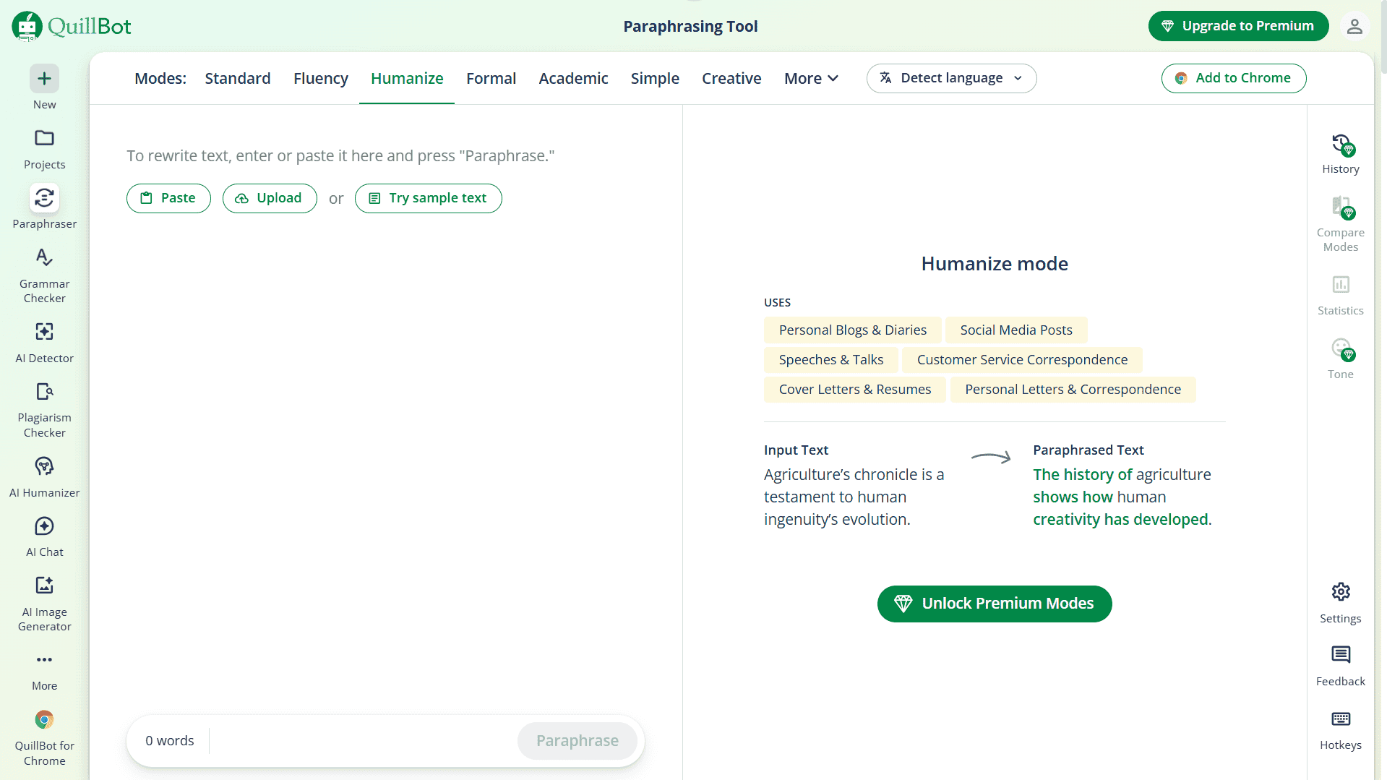Click Try sample text button
The height and width of the screenshot is (780, 1387).
pos(428,198)
